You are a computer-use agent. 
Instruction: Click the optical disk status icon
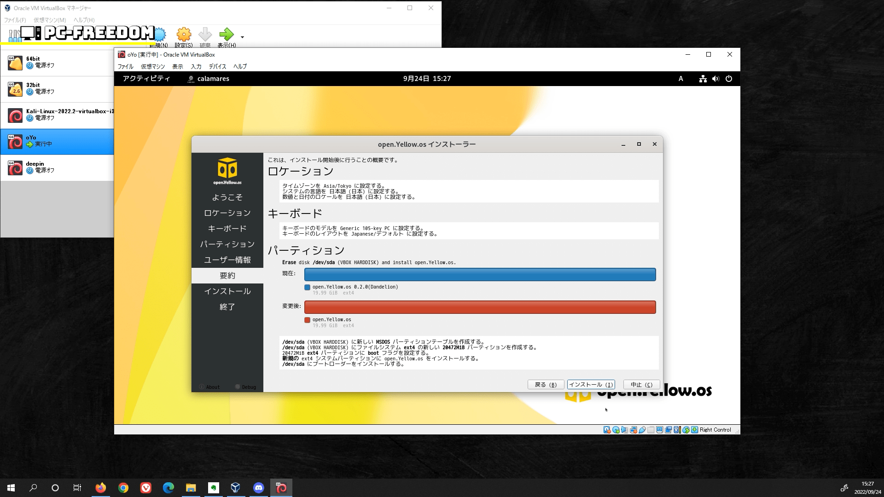(x=616, y=430)
